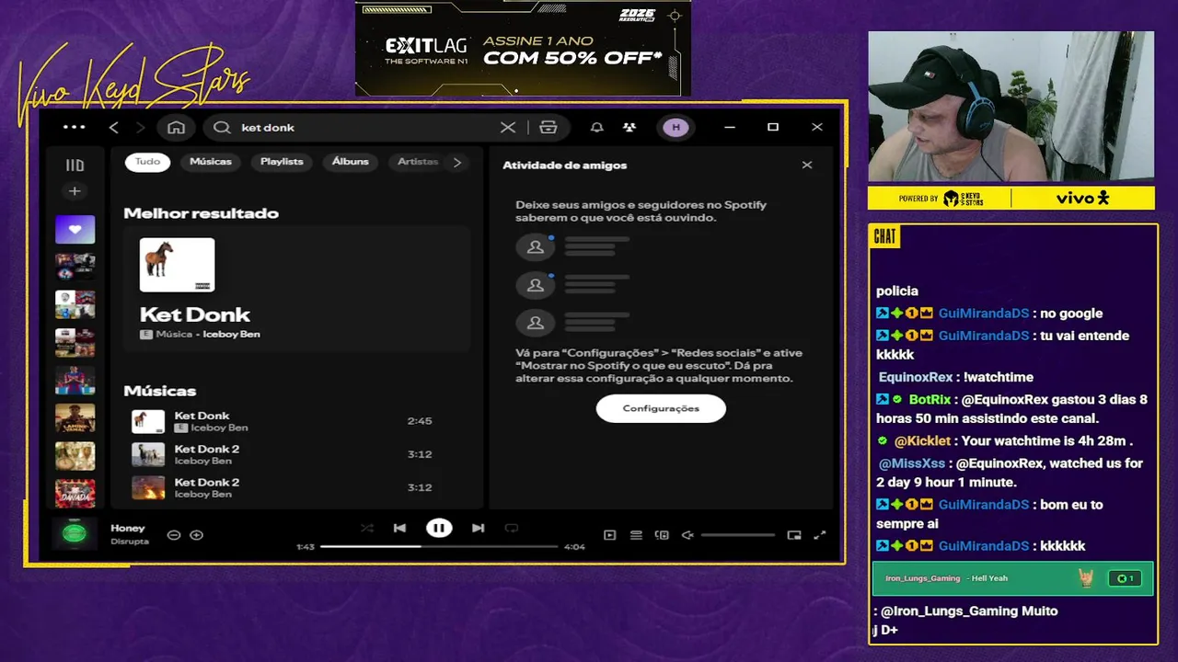Open the play queue icon
The width and height of the screenshot is (1178, 662).
point(636,535)
